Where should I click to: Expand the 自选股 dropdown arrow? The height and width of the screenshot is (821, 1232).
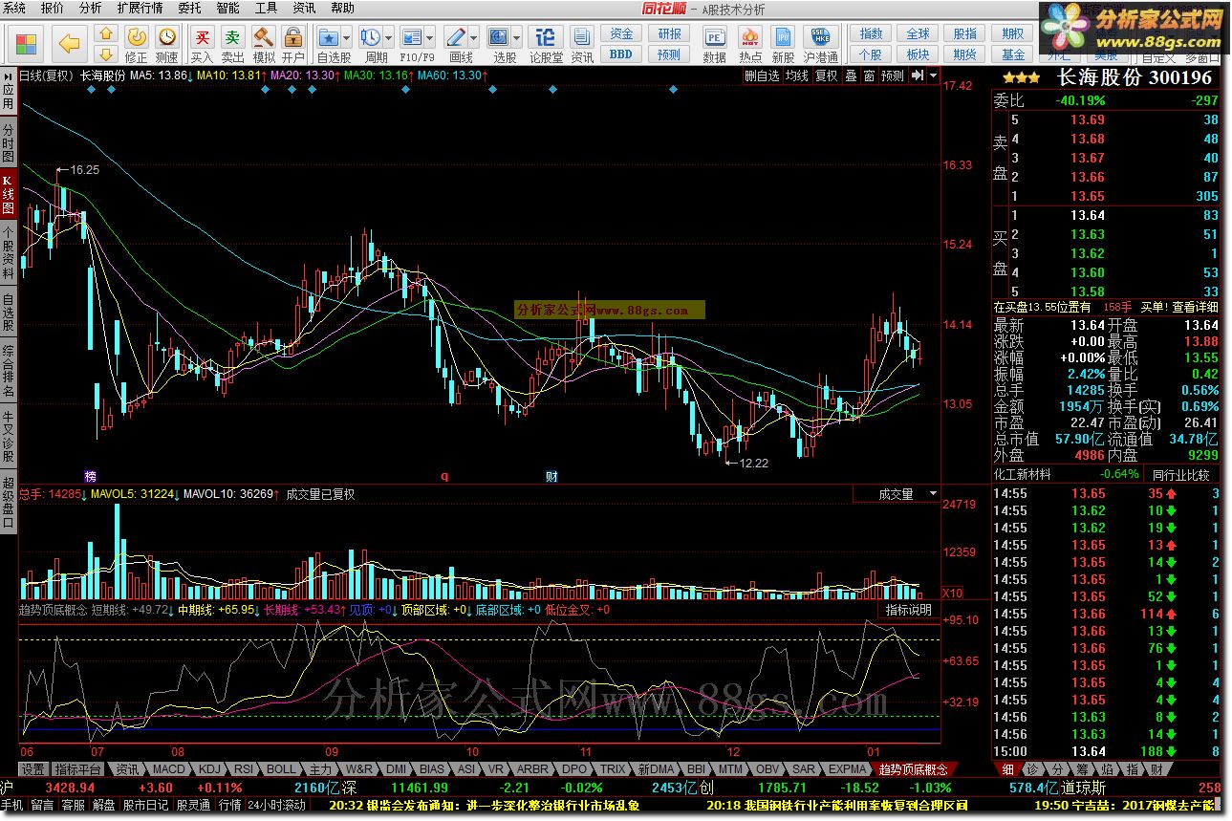tap(345, 38)
